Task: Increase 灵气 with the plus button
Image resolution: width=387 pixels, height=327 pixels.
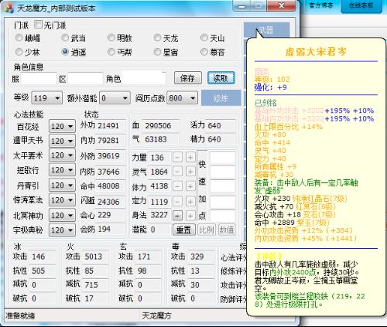Action: (190, 172)
